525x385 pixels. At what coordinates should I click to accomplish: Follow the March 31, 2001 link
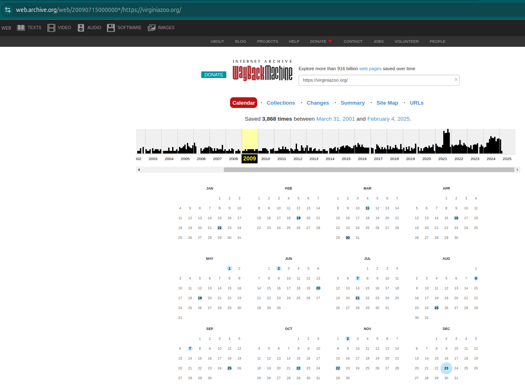click(x=335, y=119)
